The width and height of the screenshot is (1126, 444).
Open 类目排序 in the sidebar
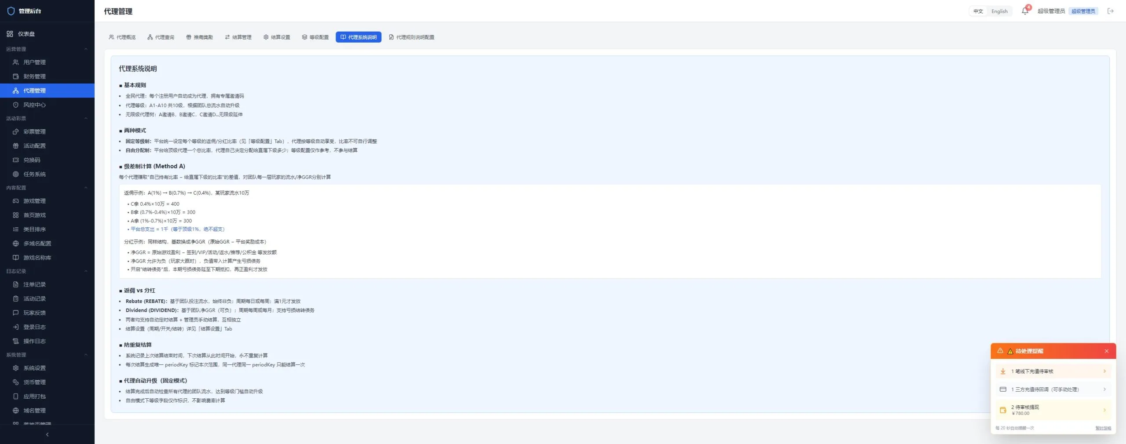coord(47,229)
